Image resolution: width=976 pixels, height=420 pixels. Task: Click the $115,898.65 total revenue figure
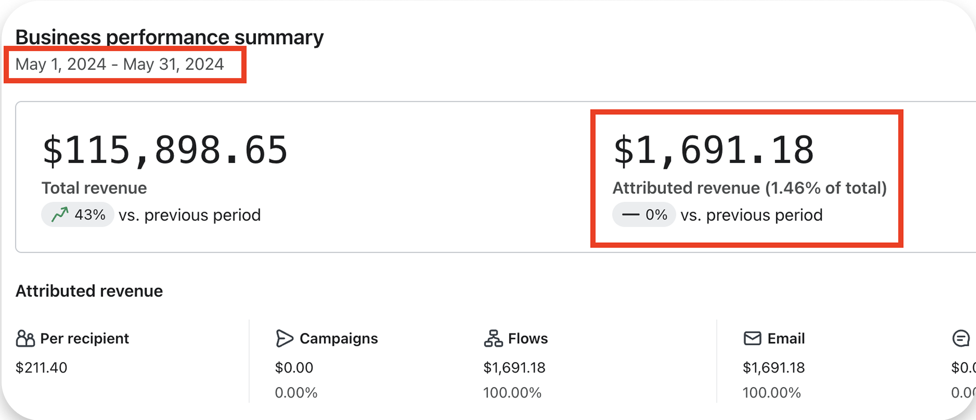[165, 150]
